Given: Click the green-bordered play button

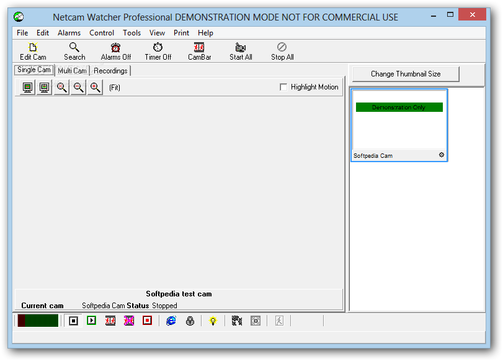Looking at the screenshot, I should (x=92, y=320).
